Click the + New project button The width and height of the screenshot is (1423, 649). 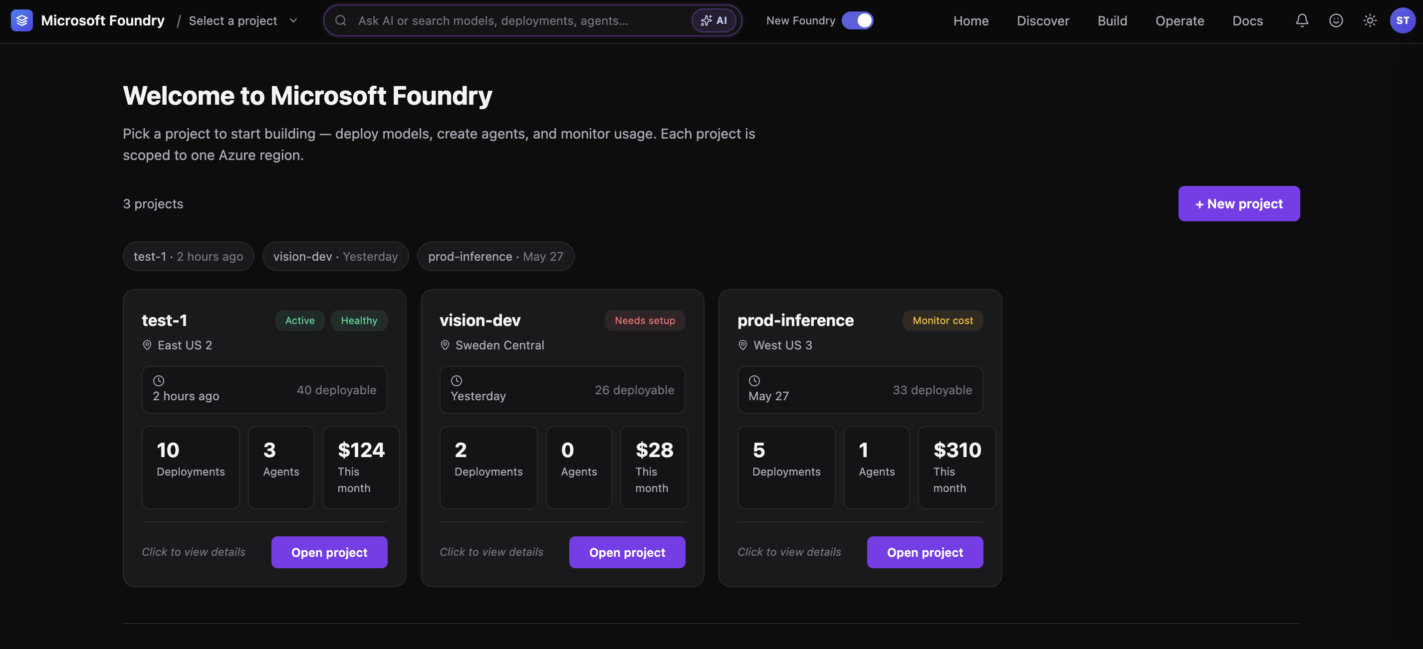pos(1239,204)
